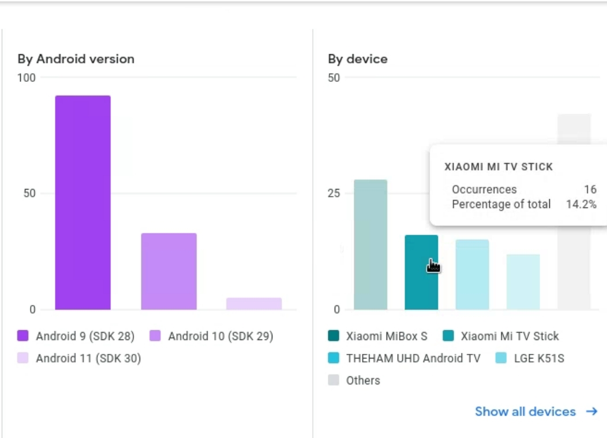Select the Xiaomi MiBox S legend marker

pos(333,336)
